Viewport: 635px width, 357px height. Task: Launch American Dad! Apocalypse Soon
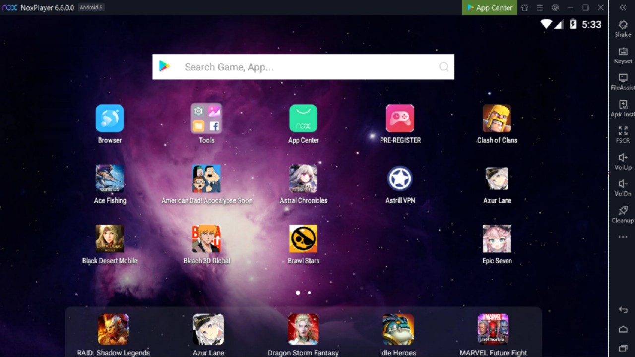[x=206, y=178]
